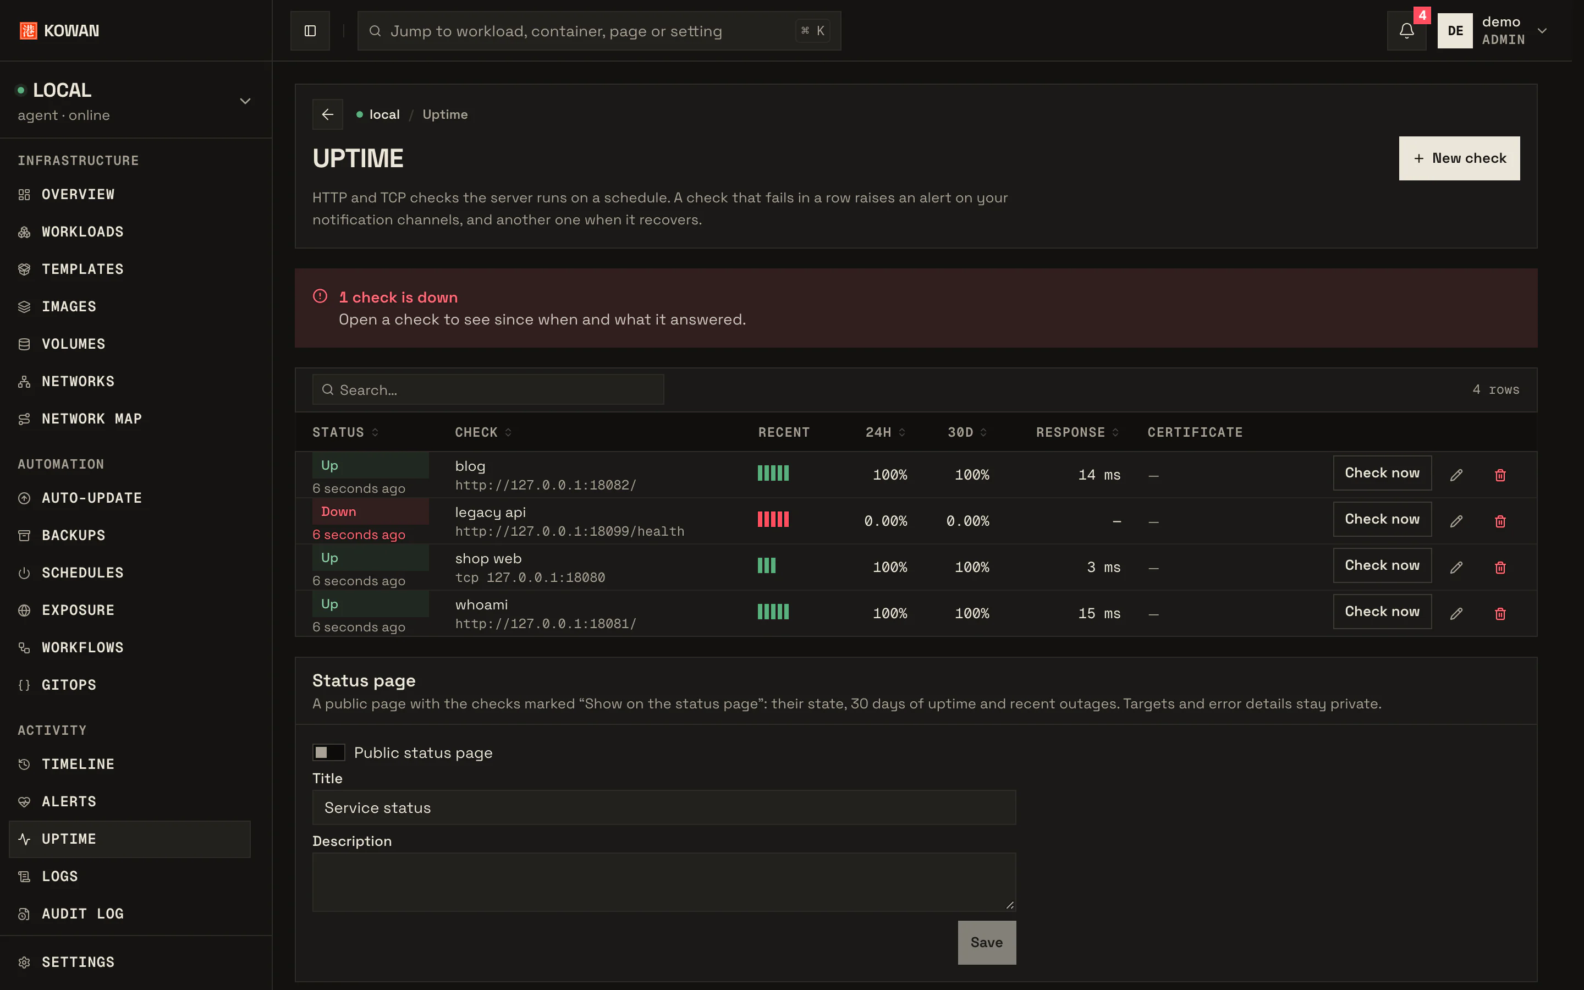Sort table by Status column
Image resolution: width=1584 pixels, height=990 pixels.
pos(345,432)
